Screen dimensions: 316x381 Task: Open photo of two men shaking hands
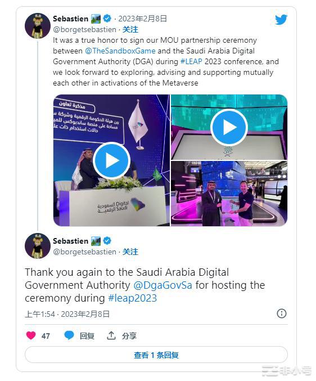[229, 194]
